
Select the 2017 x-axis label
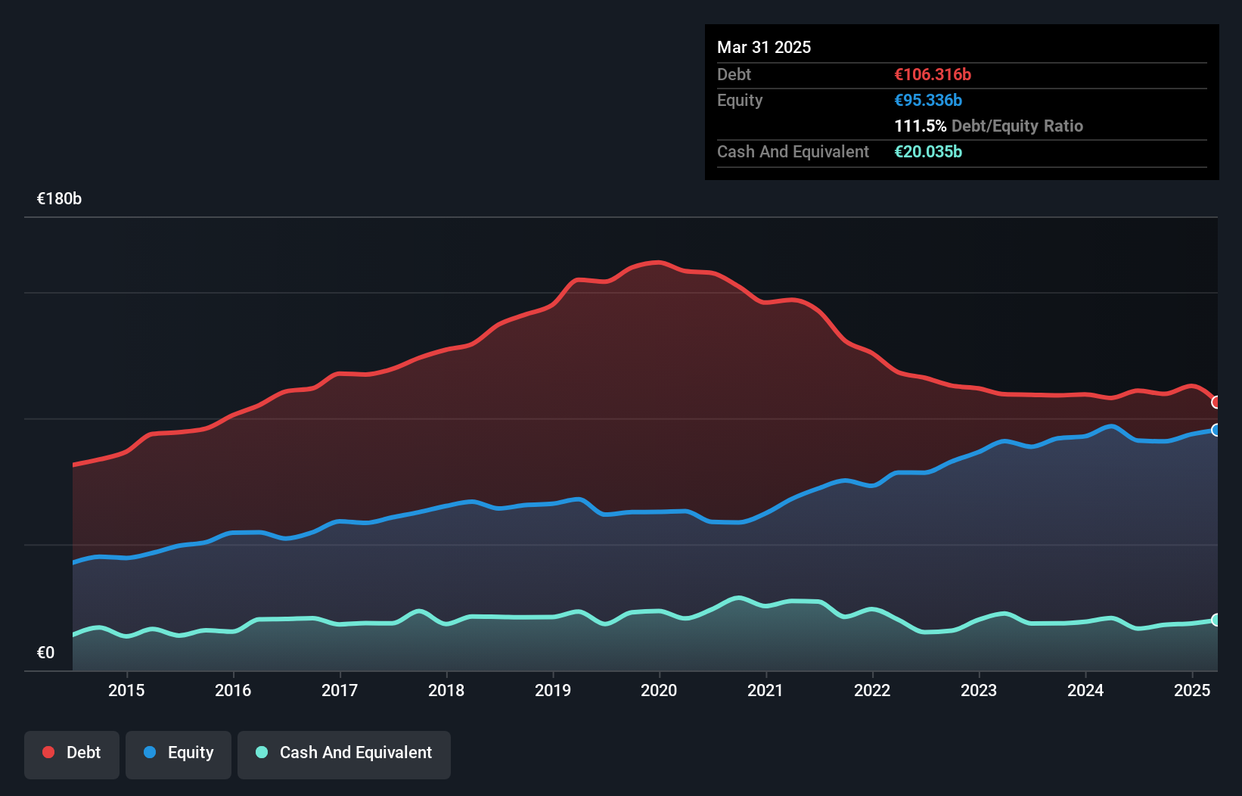340,690
